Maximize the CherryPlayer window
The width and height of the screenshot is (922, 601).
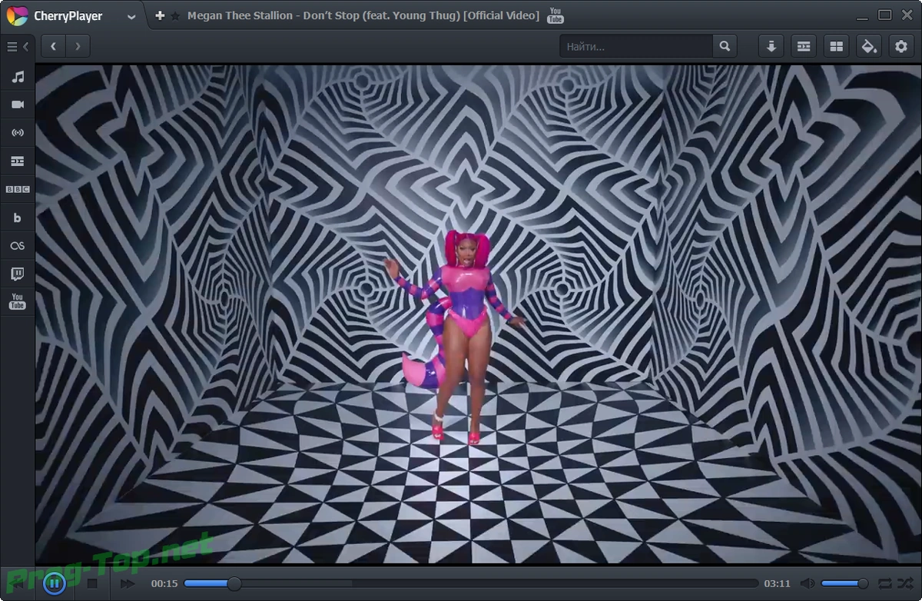click(885, 15)
